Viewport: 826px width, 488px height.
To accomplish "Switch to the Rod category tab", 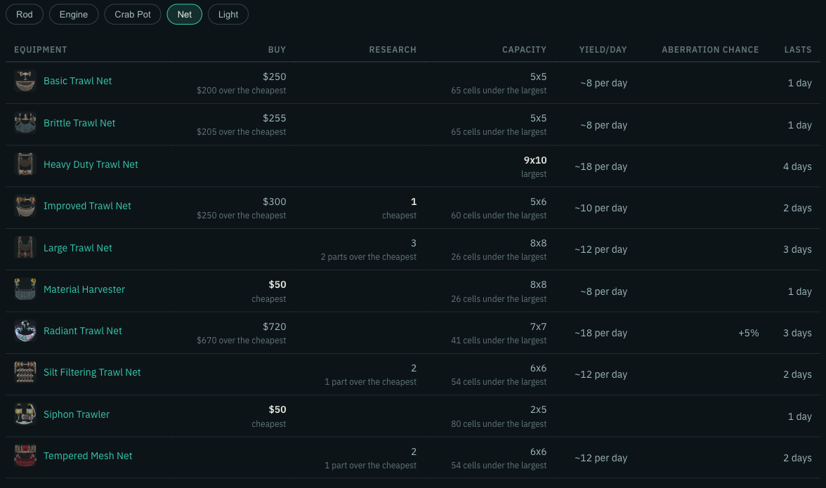I will pyautogui.click(x=24, y=14).
